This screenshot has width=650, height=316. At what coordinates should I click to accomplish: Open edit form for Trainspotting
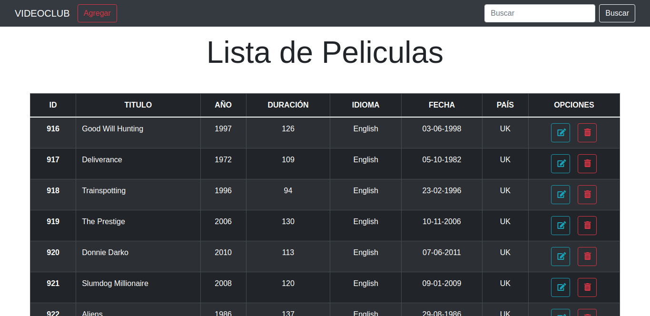[561, 195]
